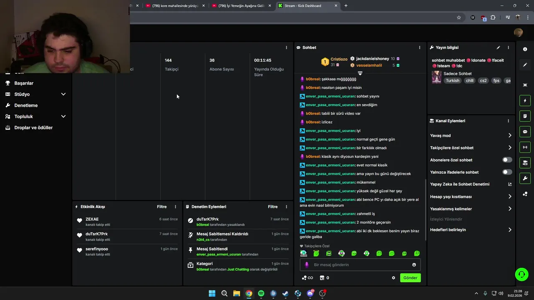Click the chat panel scrollbar
Screen dimensions: 534x300
[426, 210]
